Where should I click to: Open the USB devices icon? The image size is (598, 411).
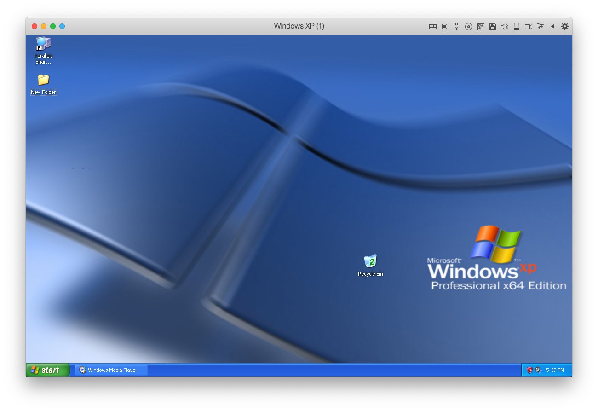point(456,26)
